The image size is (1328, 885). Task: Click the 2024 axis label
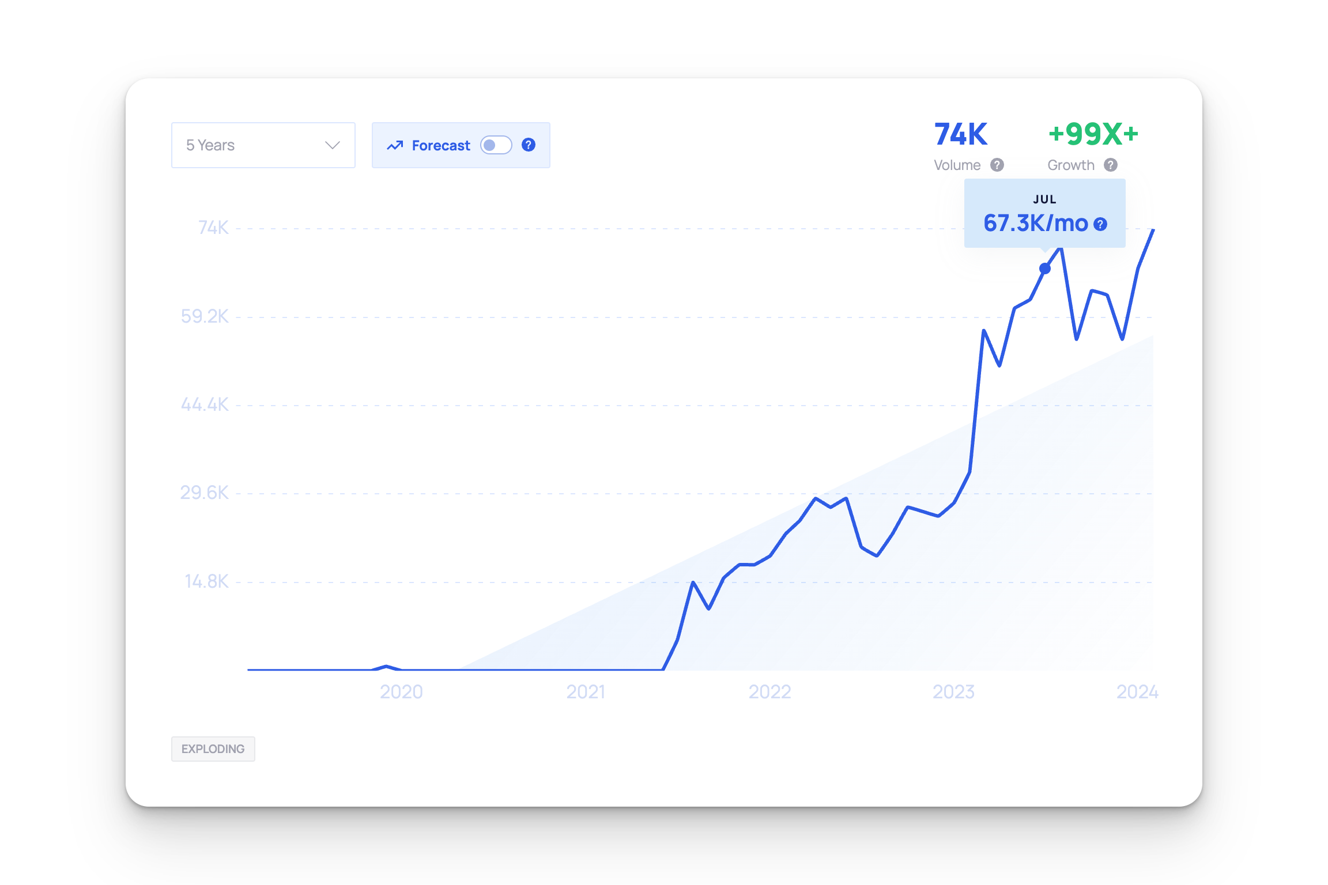point(1137,691)
